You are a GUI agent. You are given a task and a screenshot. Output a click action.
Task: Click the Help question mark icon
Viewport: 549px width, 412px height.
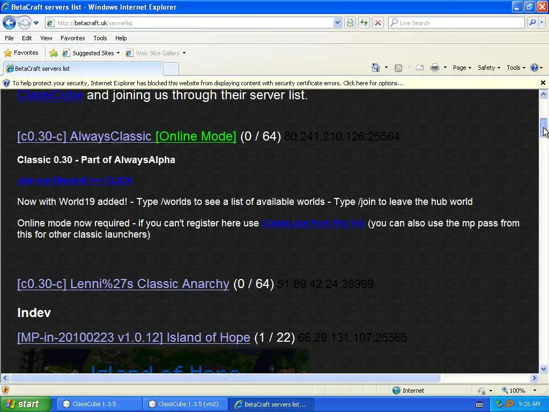pos(535,68)
